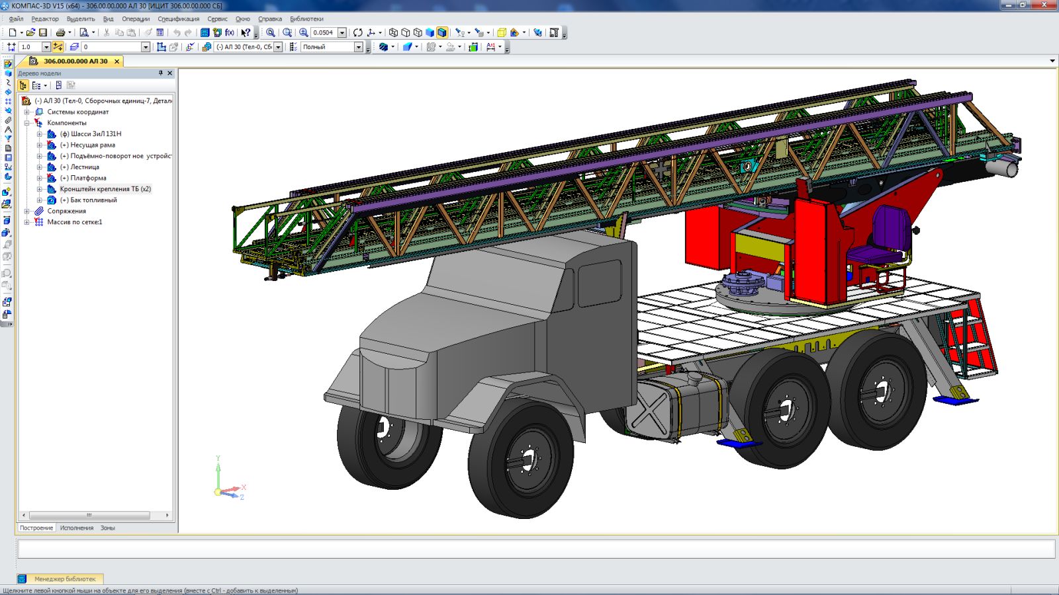Open the Менеджер библиотек button
The width and height of the screenshot is (1059, 595).
(65, 578)
